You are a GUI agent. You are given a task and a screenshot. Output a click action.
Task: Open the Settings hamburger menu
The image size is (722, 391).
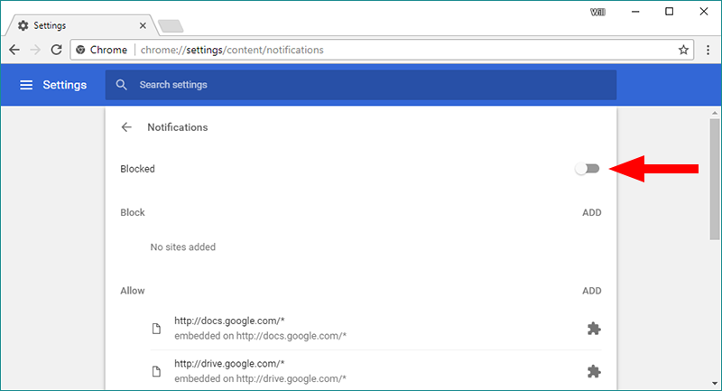tap(26, 85)
